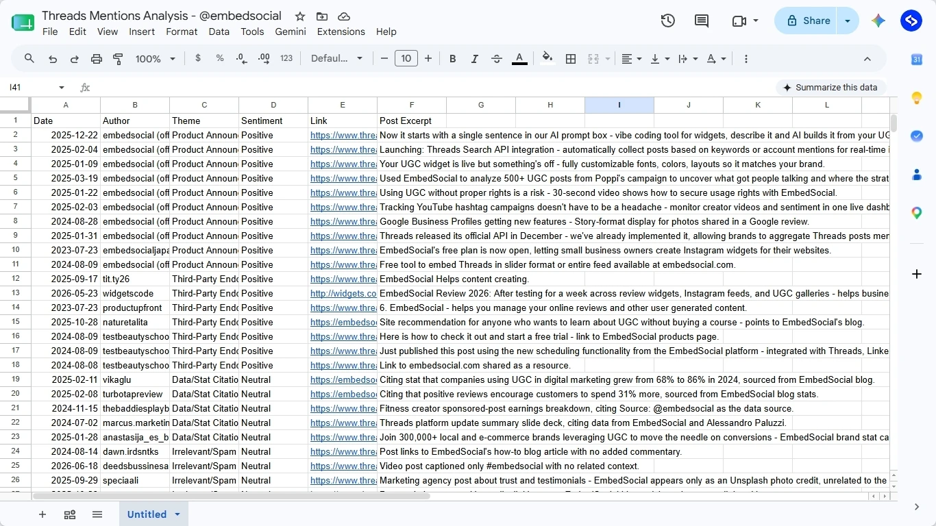936x526 pixels.
Task: Click the Undo arrow in toolbar
Action: [53, 59]
